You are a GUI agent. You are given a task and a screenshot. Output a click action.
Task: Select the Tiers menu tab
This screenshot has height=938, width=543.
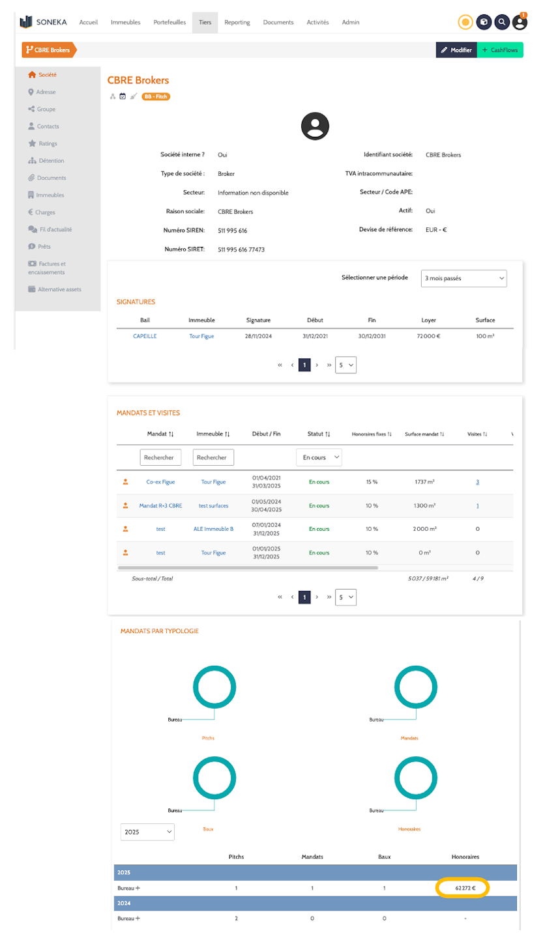(205, 22)
